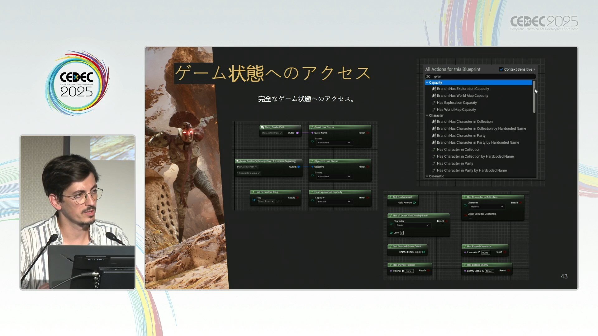Click Flag input pin on Has Persistent Flag

(x=254, y=200)
